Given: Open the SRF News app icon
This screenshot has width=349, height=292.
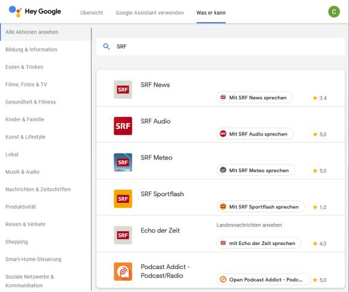Looking at the screenshot, I should (123, 90).
